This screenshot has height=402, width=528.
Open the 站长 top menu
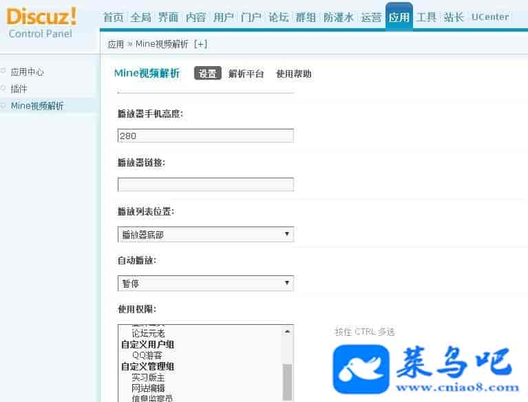tap(454, 17)
